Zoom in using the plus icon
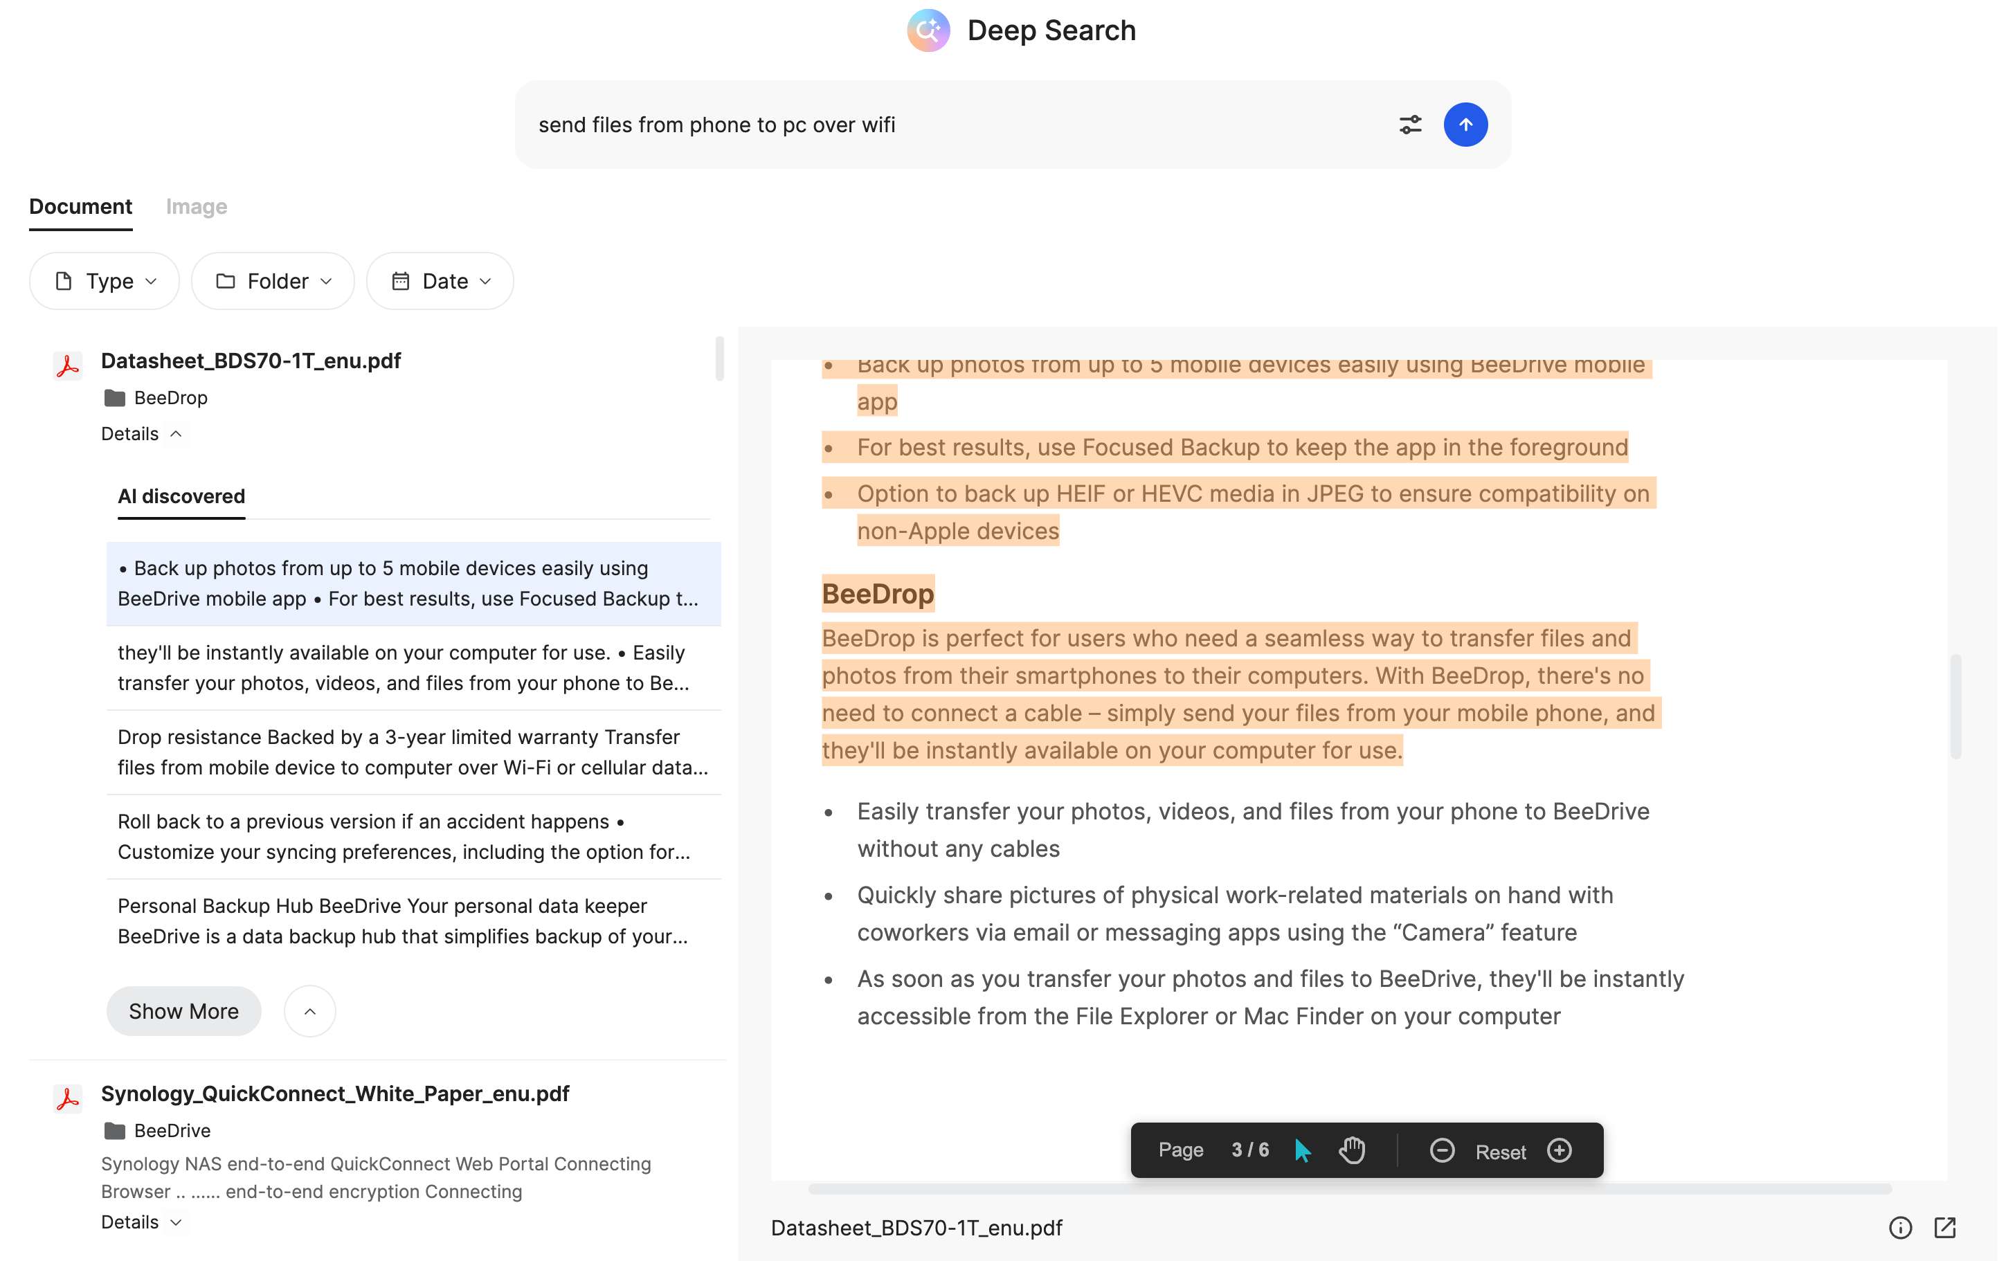 tap(1560, 1150)
